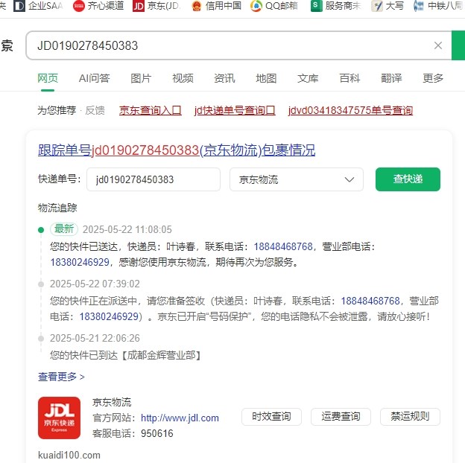Click the kuaidi100.com source text

tap(69, 455)
